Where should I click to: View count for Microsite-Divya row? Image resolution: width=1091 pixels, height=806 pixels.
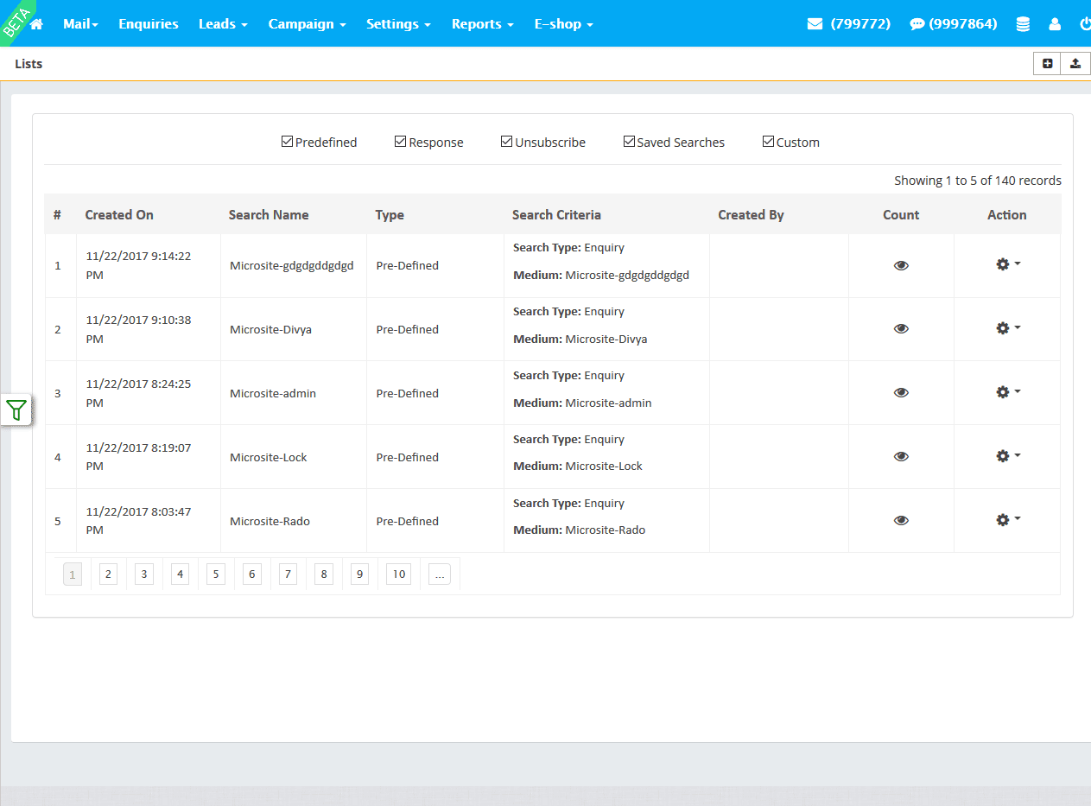[x=901, y=329]
